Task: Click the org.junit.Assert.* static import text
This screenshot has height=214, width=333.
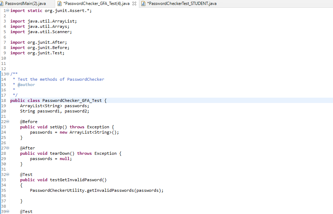Action: pos(68,11)
